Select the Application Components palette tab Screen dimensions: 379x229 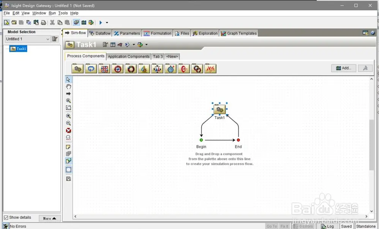(x=129, y=57)
